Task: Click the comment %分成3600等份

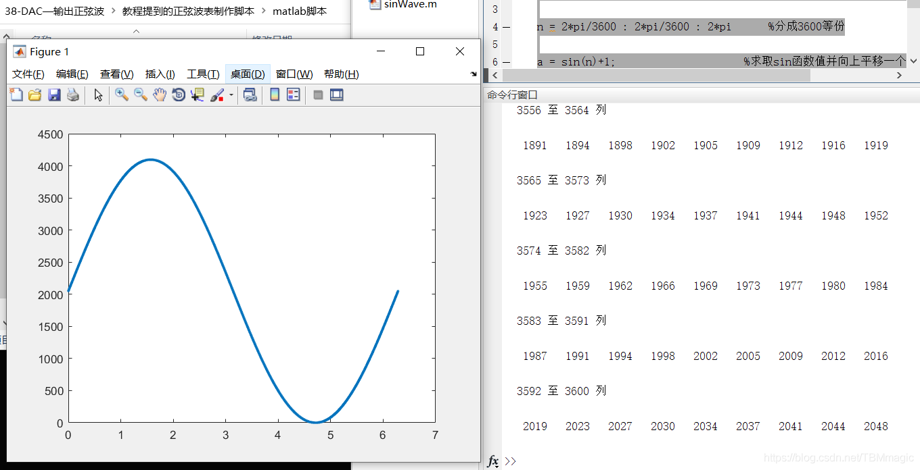Action: [x=806, y=27]
